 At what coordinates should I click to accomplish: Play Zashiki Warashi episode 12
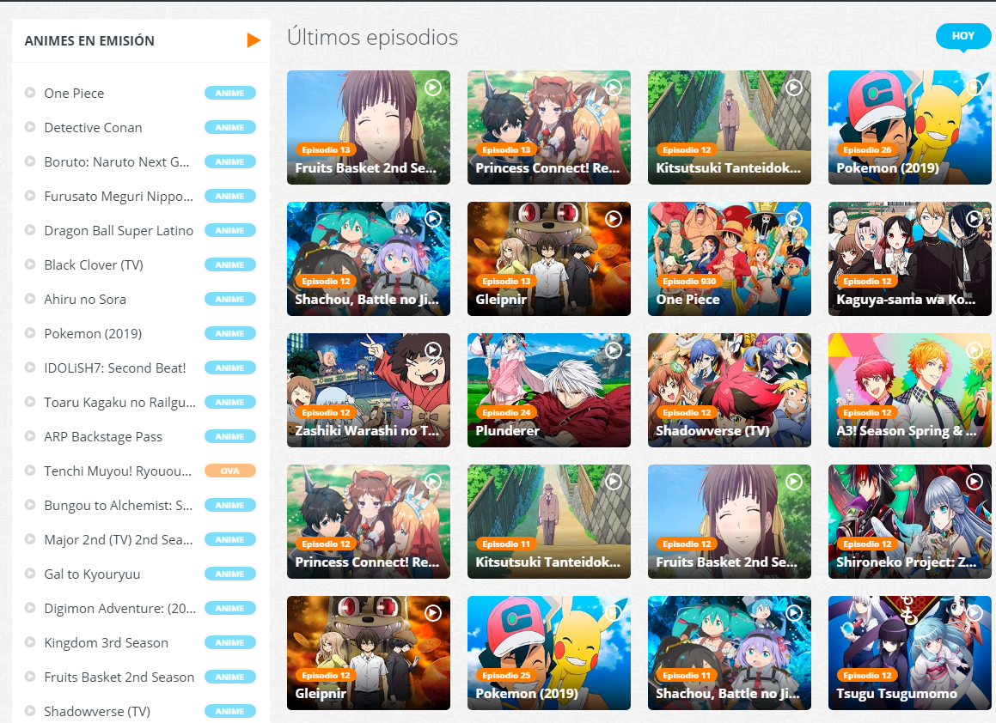coord(368,390)
